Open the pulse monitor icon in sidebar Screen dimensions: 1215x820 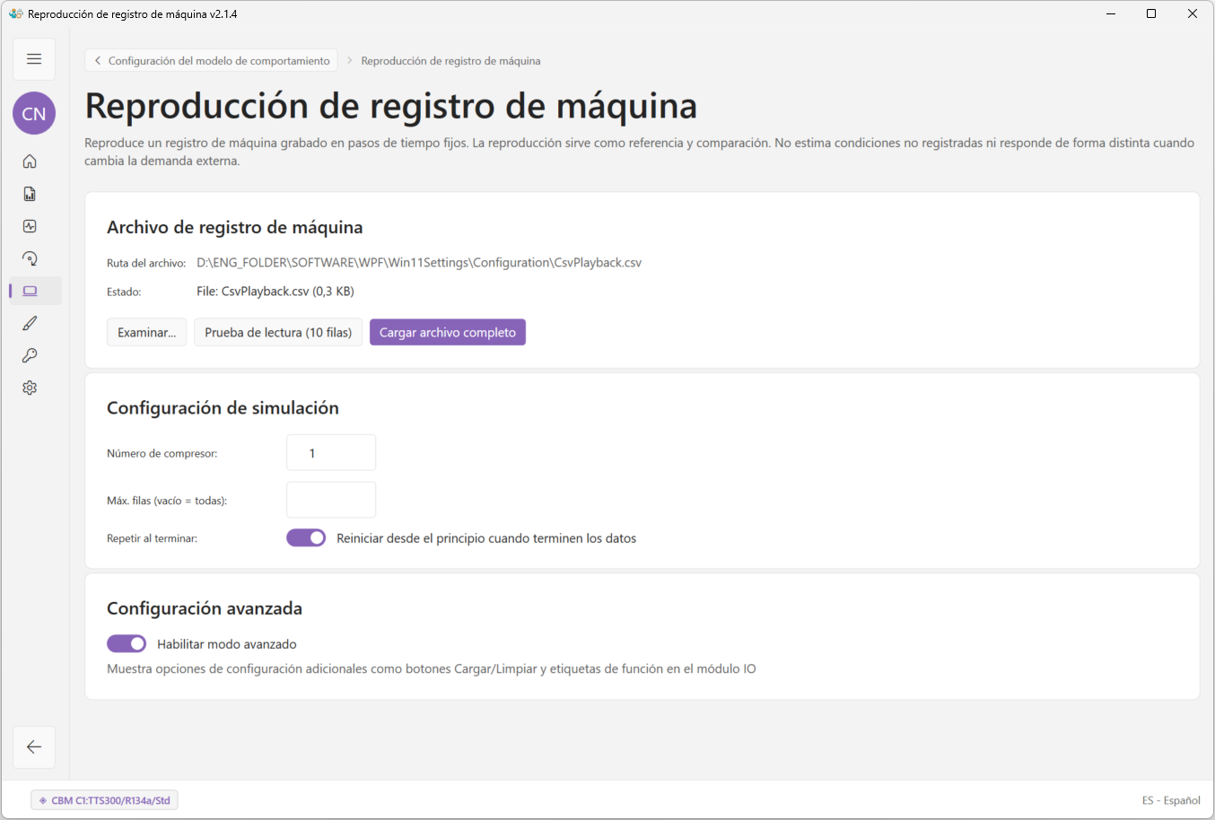pyautogui.click(x=30, y=226)
